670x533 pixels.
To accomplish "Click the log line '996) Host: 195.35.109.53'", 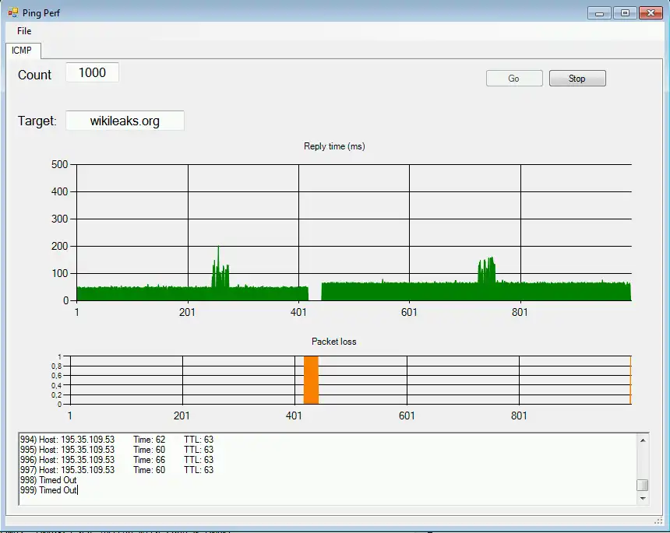I will point(68,460).
